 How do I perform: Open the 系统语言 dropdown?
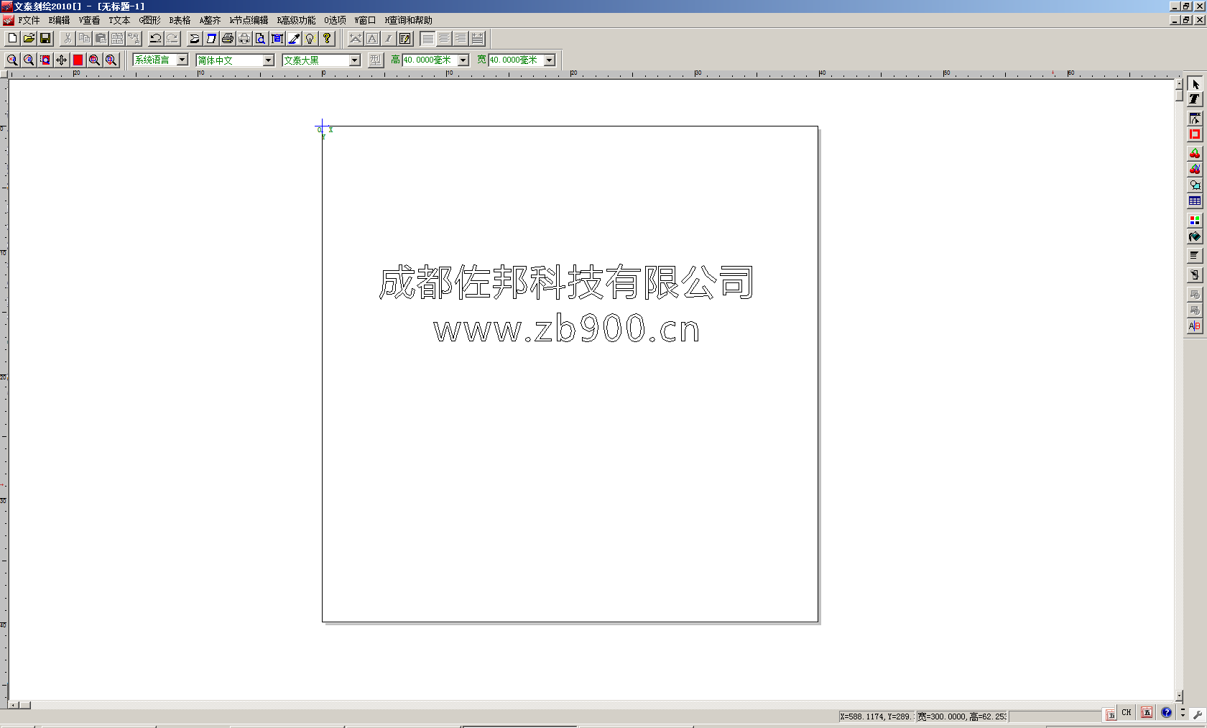(x=182, y=60)
